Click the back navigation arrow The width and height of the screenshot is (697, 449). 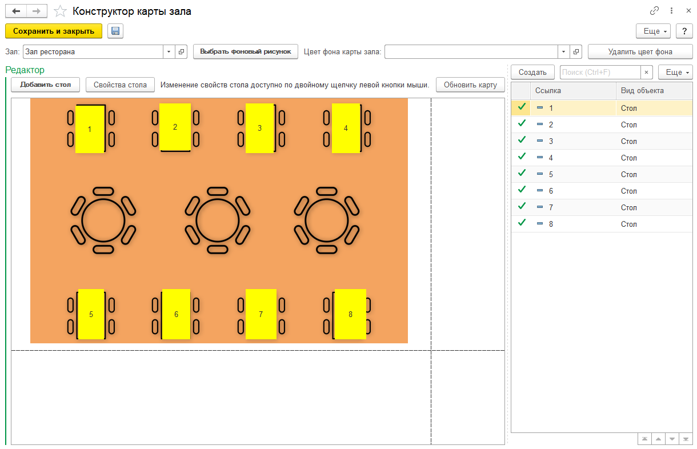tap(16, 11)
